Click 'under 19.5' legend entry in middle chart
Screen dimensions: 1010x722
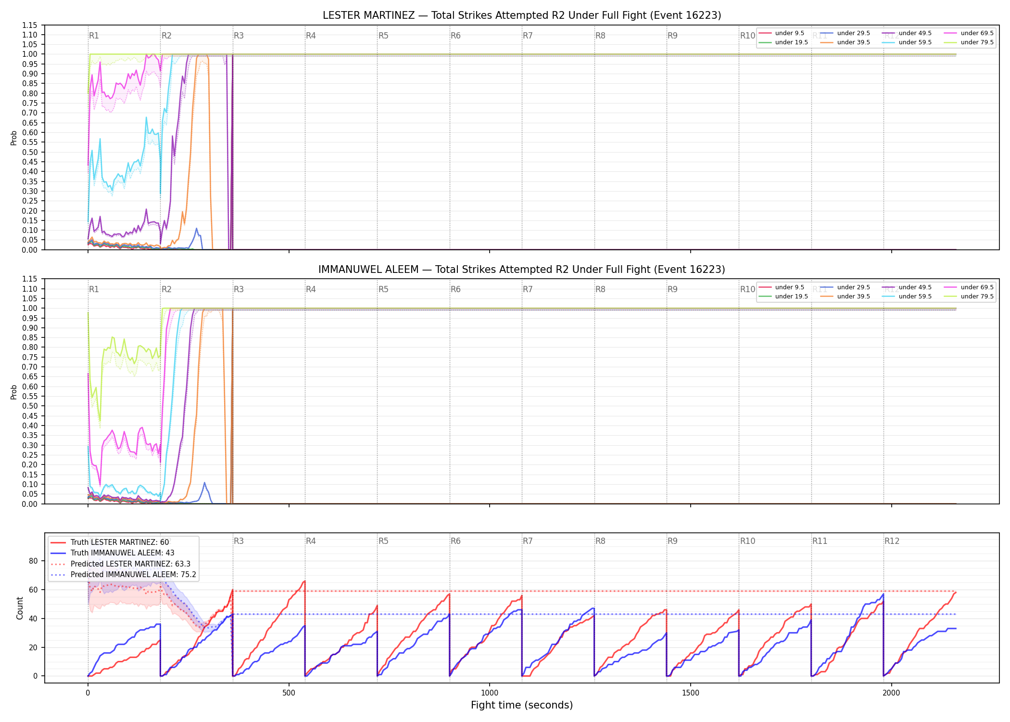point(783,297)
